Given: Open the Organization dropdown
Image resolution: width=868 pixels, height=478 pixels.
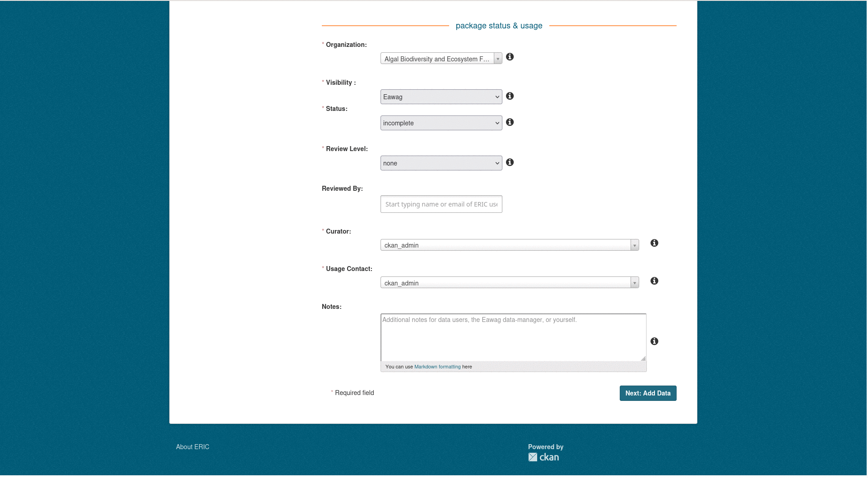Looking at the screenshot, I should click(441, 59).
